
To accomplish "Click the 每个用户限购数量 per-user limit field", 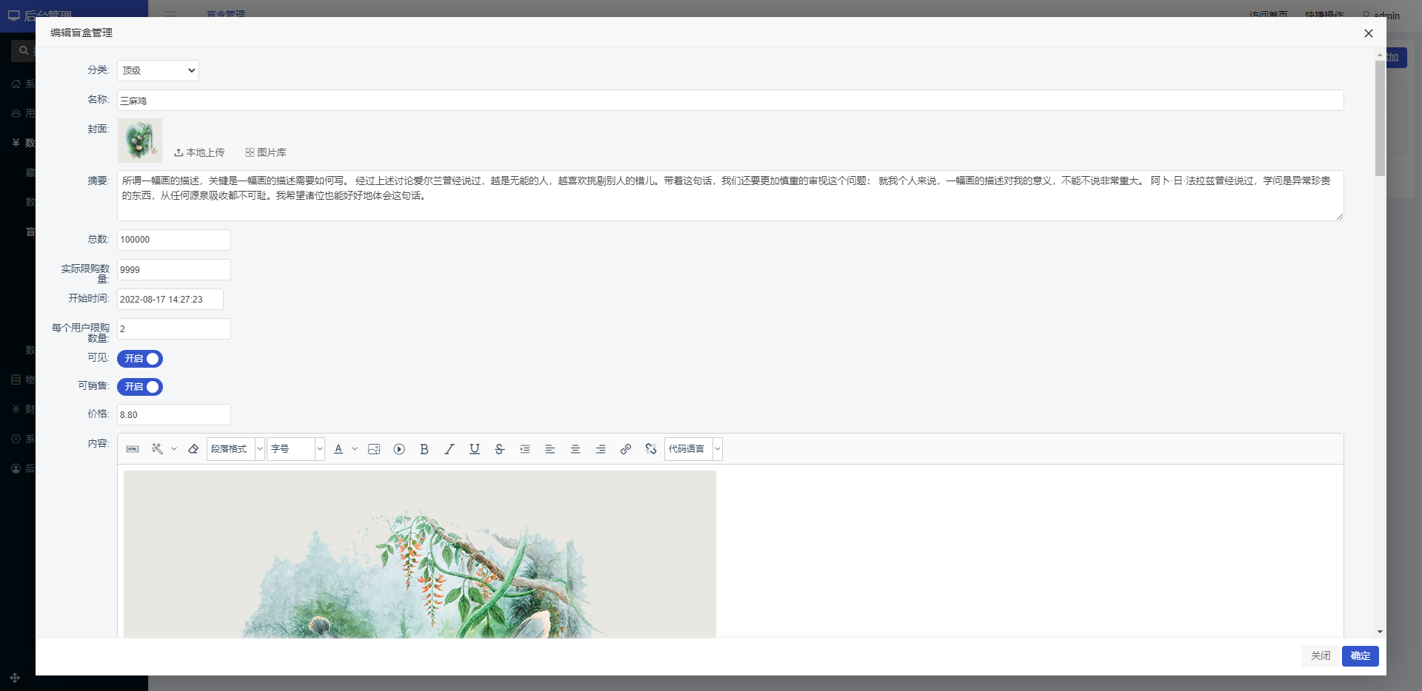I will pos(174,329).
